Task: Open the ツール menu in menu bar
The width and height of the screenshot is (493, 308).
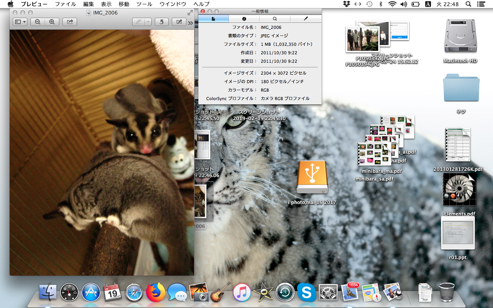Action: (x=144, y=4)
